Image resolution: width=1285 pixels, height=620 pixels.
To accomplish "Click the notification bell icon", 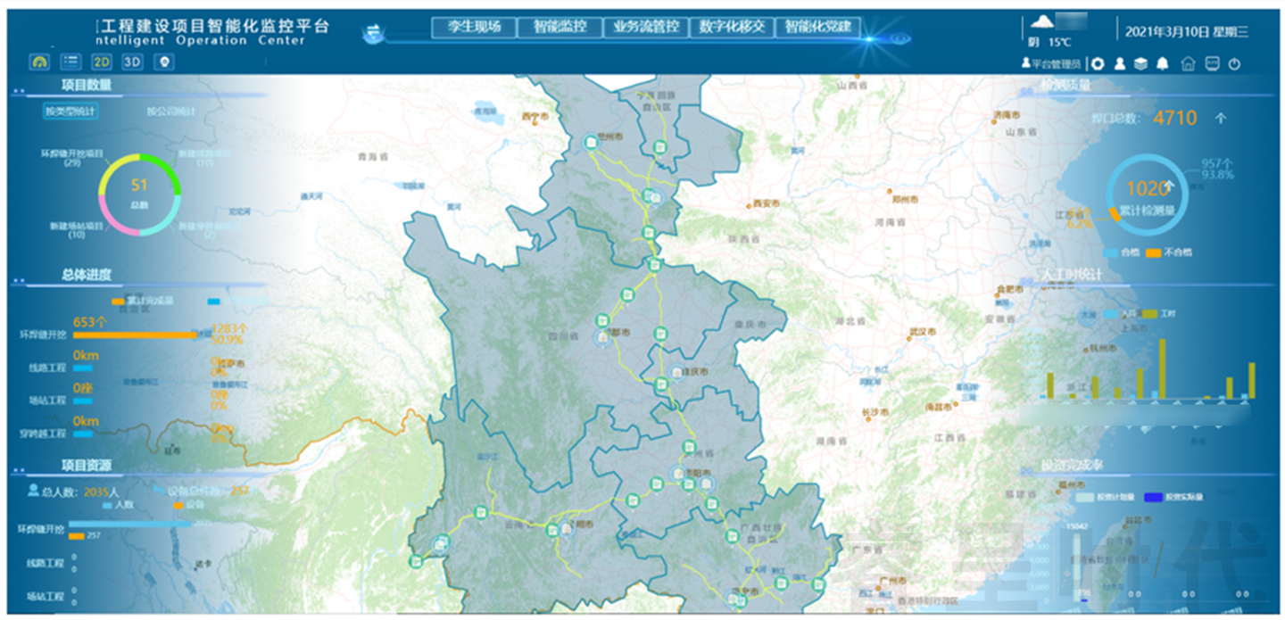I will pos(1162,63).
